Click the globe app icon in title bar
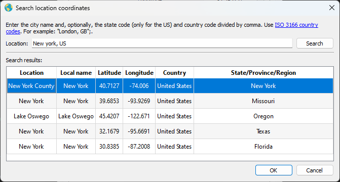340x182 pixels. click(x=9, y=8)
